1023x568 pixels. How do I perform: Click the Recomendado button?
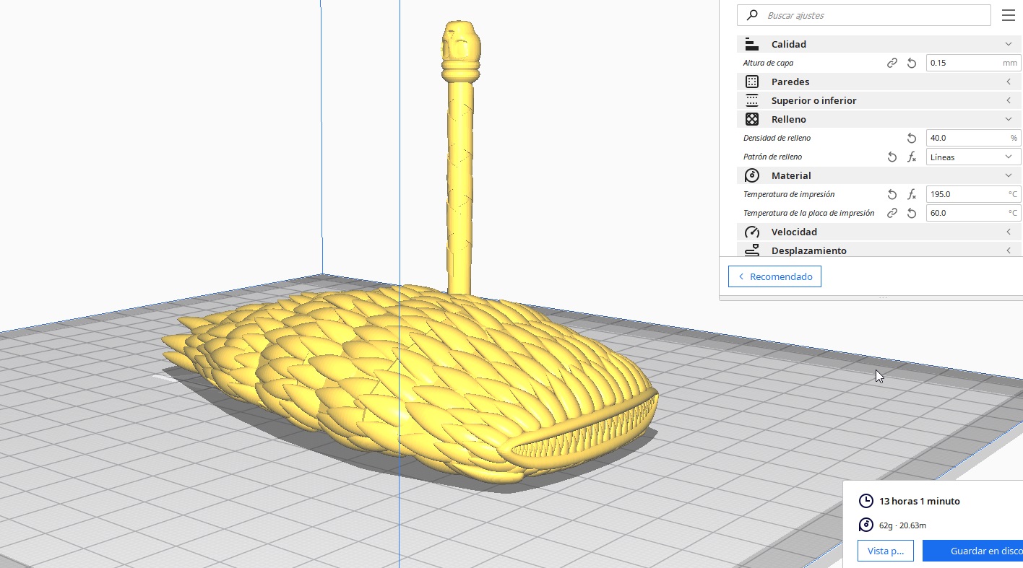pyautogui.click(x=774, y=276)
